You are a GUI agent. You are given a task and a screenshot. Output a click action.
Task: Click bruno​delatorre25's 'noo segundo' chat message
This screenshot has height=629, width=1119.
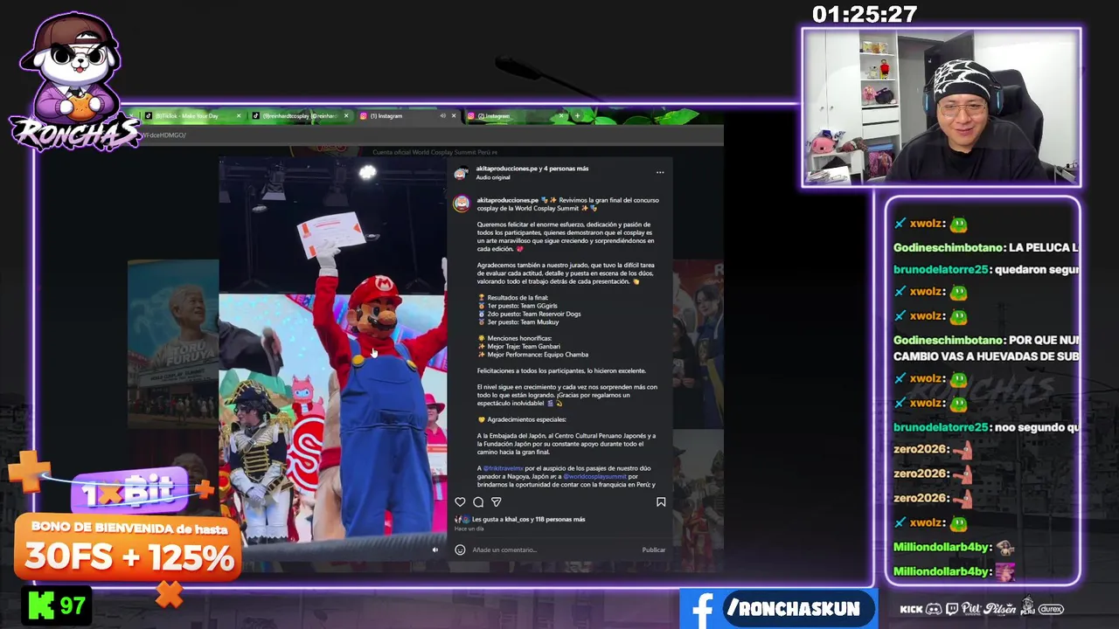click(985, 427)
